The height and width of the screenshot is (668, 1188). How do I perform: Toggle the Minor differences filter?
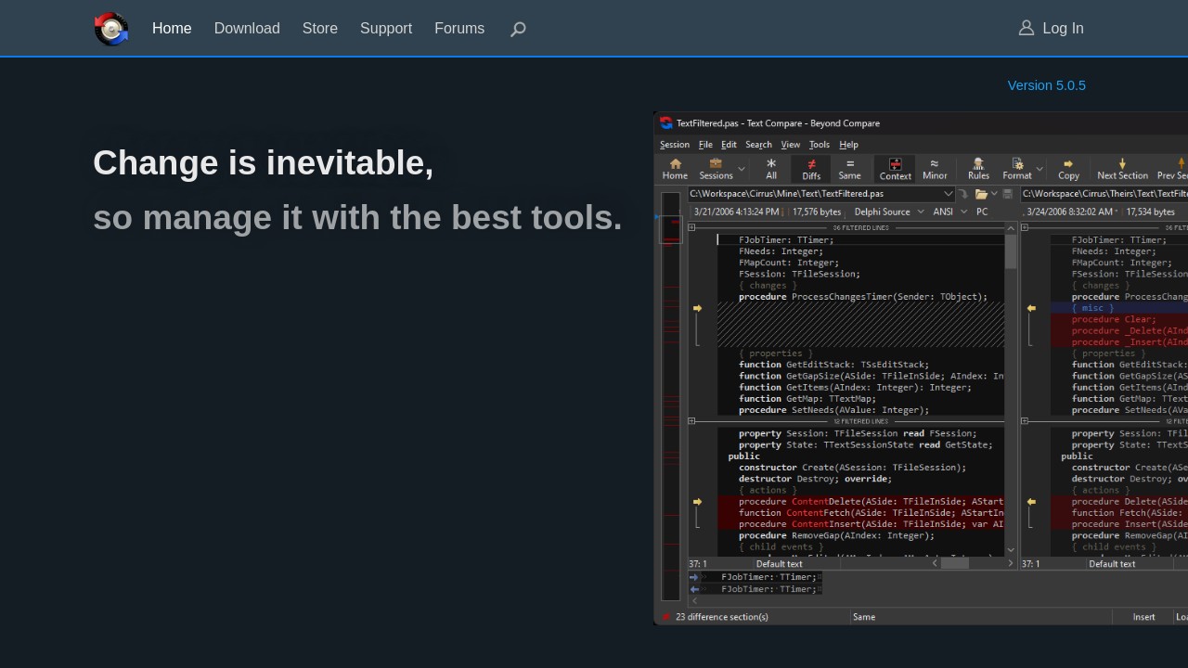pyautogui.click(x=935, y=168)
